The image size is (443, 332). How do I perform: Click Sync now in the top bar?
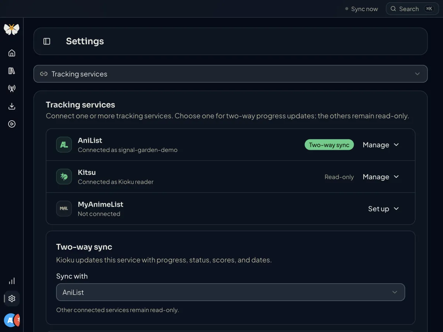click(361, 9)
